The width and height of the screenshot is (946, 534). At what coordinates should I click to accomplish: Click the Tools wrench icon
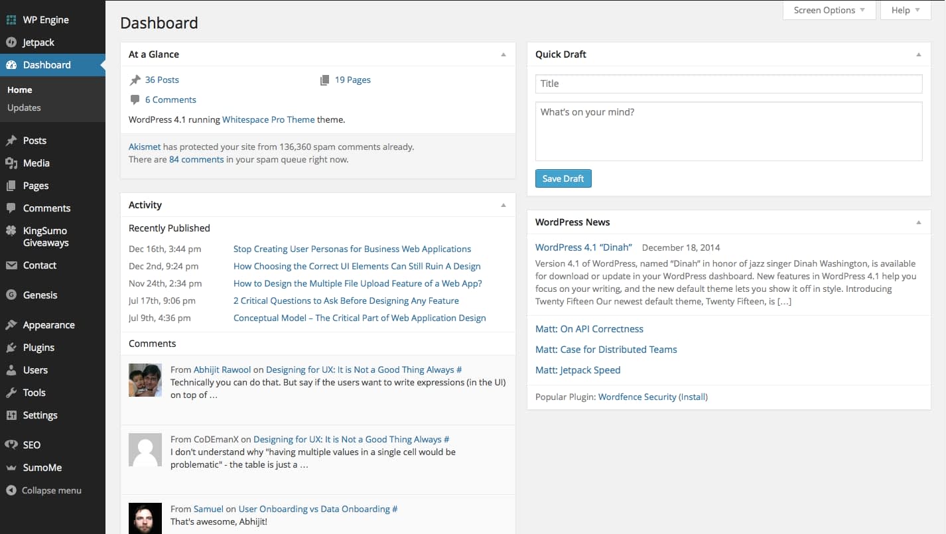click(x=11, y=393)
